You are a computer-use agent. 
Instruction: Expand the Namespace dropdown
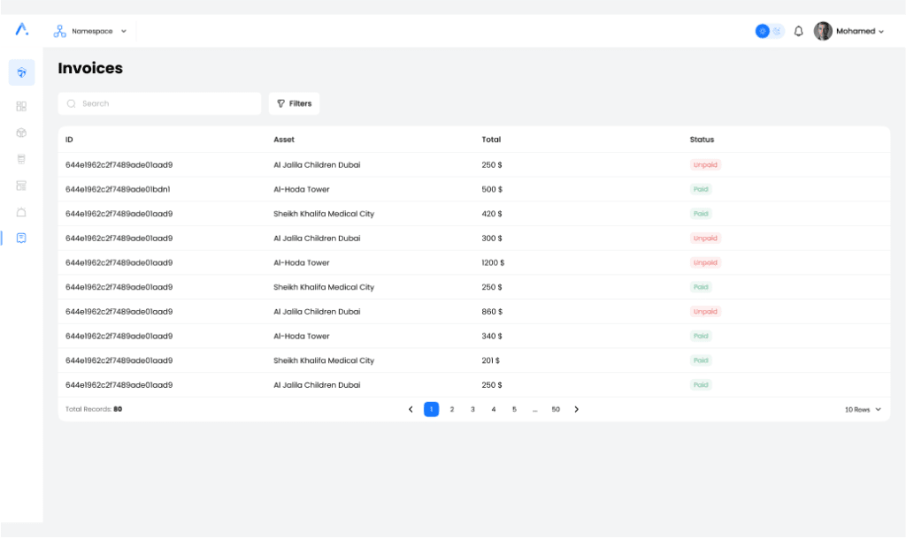point(90,31)
